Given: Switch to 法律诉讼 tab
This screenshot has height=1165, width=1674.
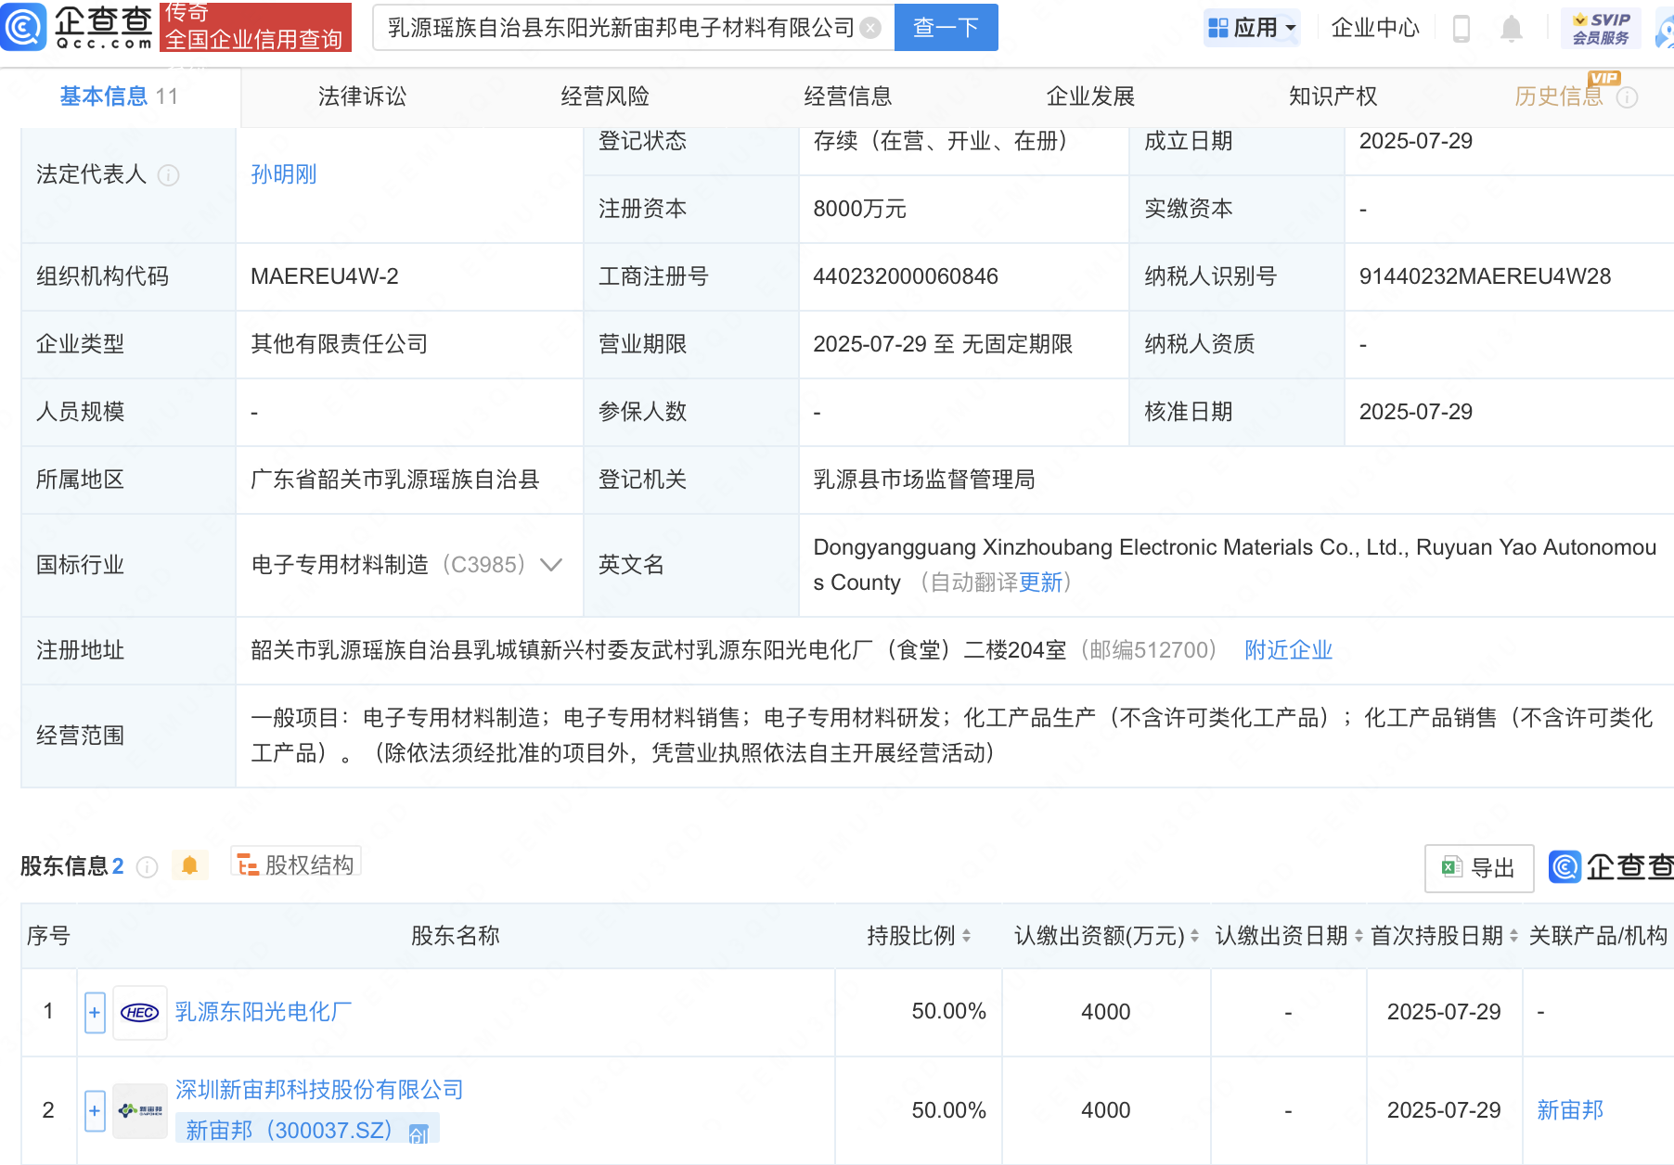Looking at the screenshot, I should [362, 96].
